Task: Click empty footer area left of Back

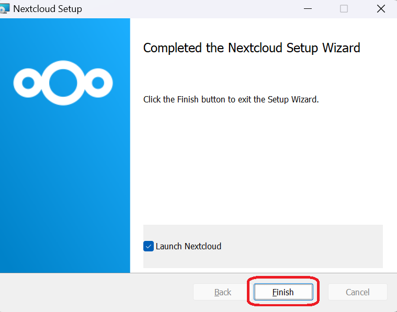Action: [96, 292]
